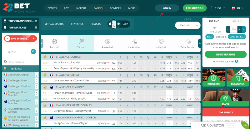Viewport: 250px width, 129px height.
Task: Toggle the One-Click bet switch
Action: click(215, 28)
